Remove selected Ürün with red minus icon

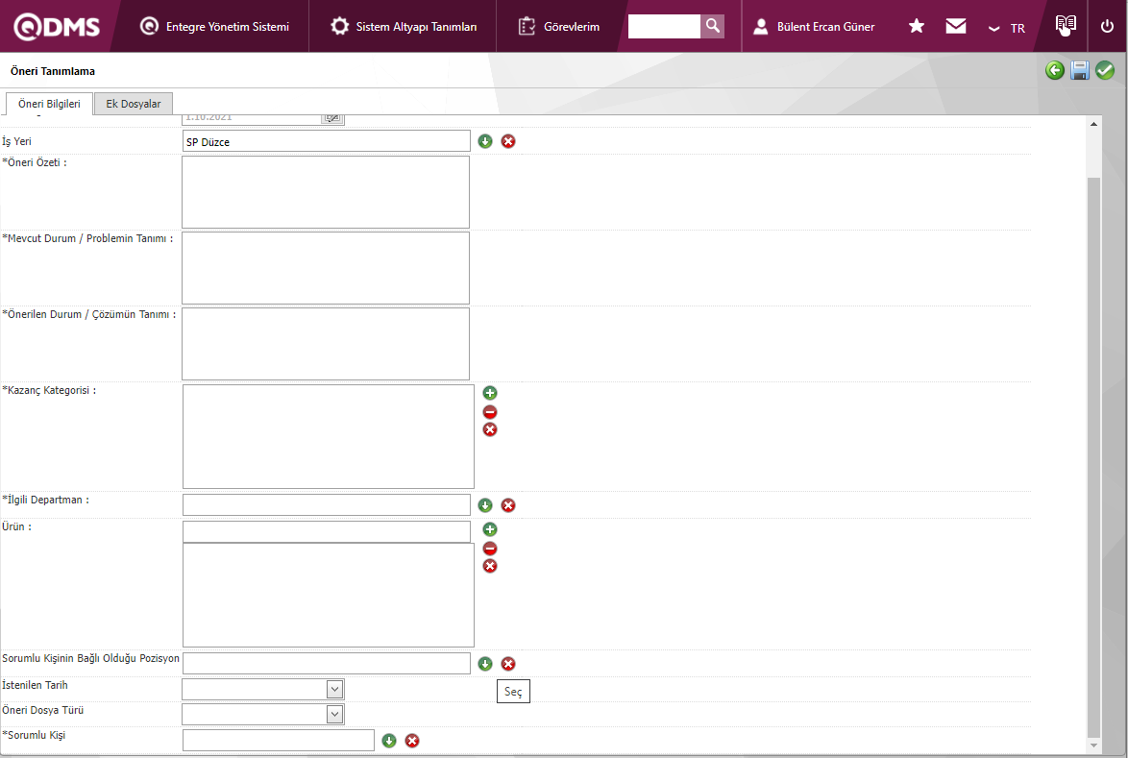[x=490, y=549]
